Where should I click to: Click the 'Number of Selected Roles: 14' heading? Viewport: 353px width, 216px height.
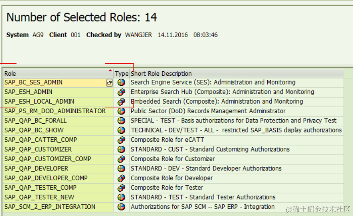(82, 17)
